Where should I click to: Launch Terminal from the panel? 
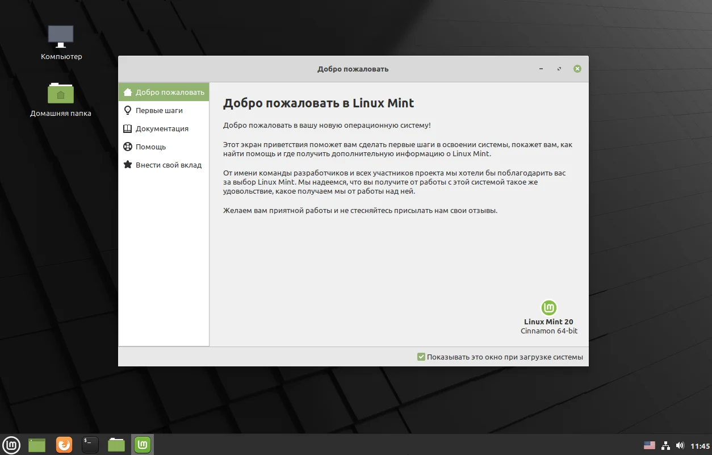coord(90,445)
